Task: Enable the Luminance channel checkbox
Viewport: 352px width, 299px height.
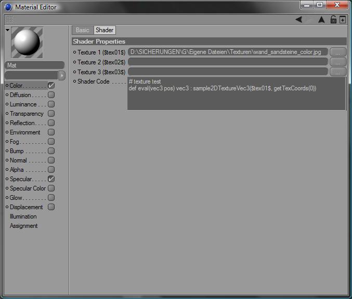Action: coord(51,104)
